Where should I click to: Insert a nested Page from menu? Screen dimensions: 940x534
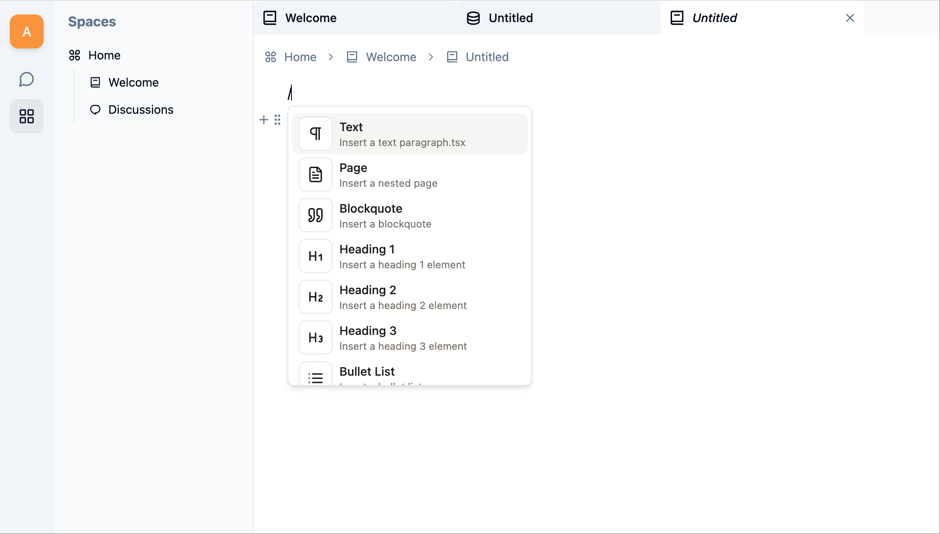(410, 174)
